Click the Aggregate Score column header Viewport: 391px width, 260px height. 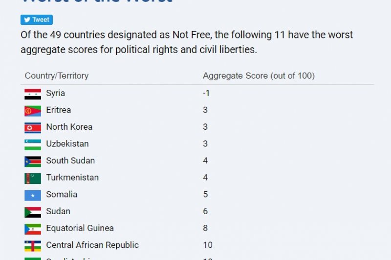click(x=259, y=76)
